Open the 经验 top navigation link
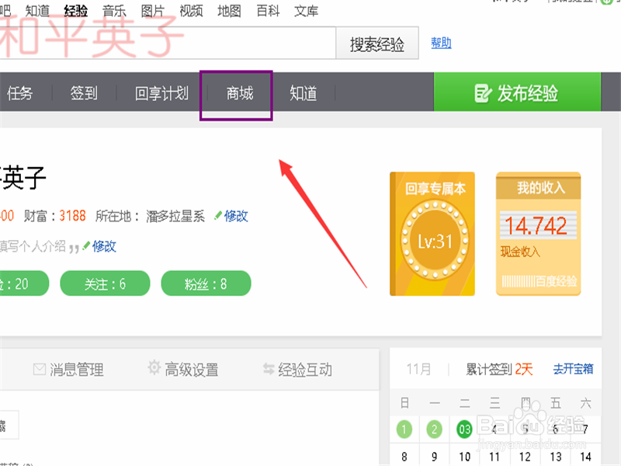621x466 pixels. click(75, 11)
